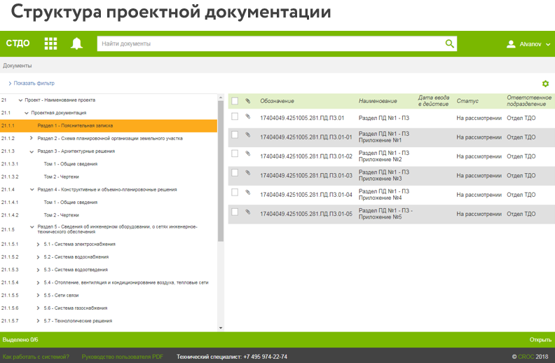
Task: Open the apps grid menu icon
Action: coord(50,43)
